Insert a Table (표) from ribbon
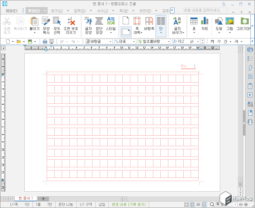The width and height of the screenshot is (255, 208). coord(194,21)
